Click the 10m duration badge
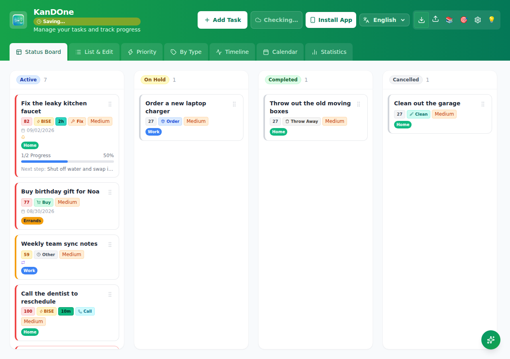 click(66, 312)
